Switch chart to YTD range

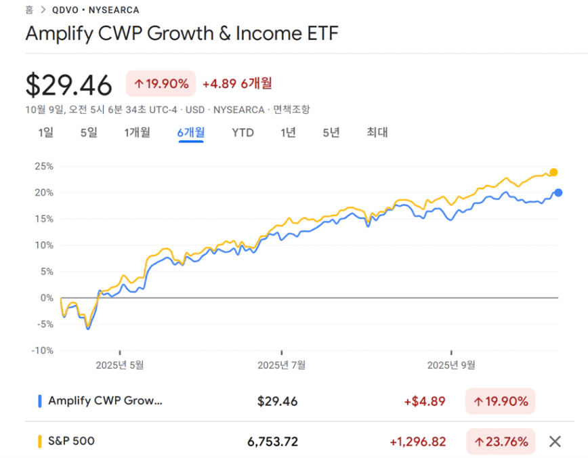(243, 133)
